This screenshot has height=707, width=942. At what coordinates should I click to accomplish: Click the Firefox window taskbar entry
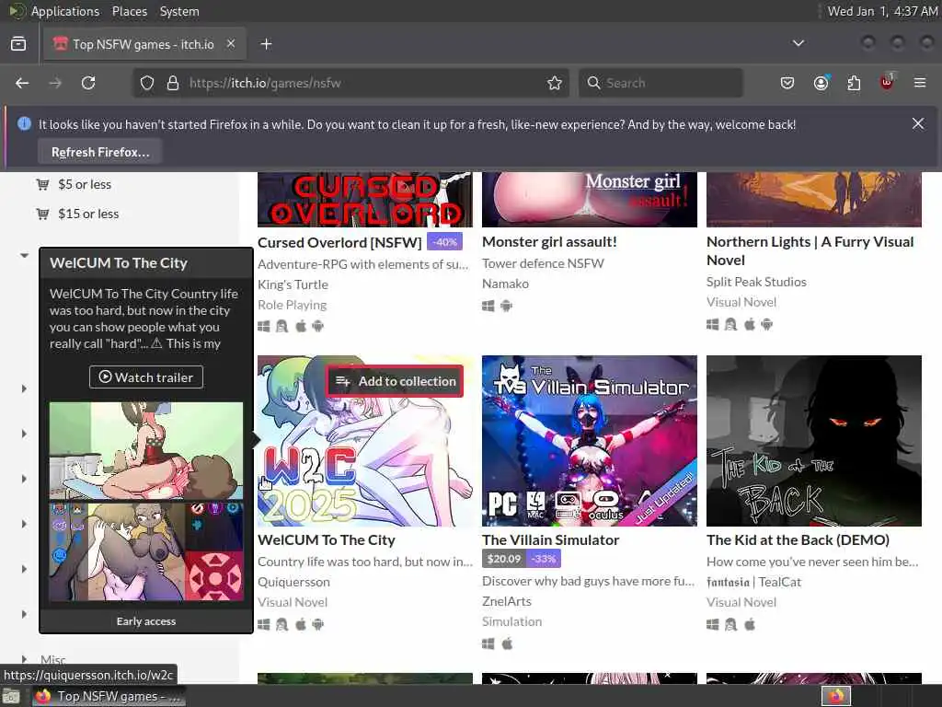[x=109, y=697]
